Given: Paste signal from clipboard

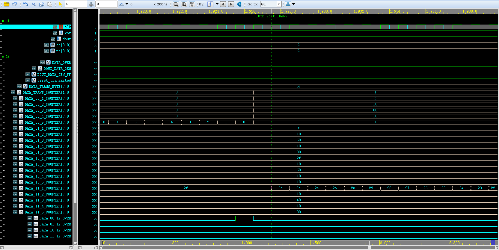Looking at the screenshot, I should pyautogui.click(x=50, y=4).
